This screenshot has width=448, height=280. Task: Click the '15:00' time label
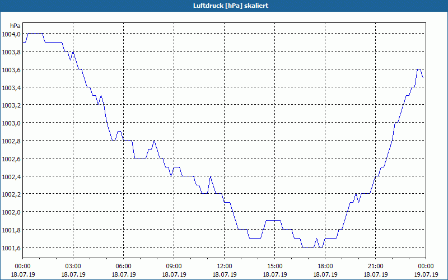pyautogui.click(x=275, y=267)
